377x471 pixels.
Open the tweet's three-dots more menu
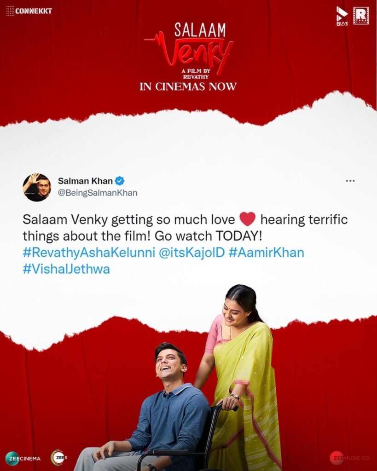350,181
